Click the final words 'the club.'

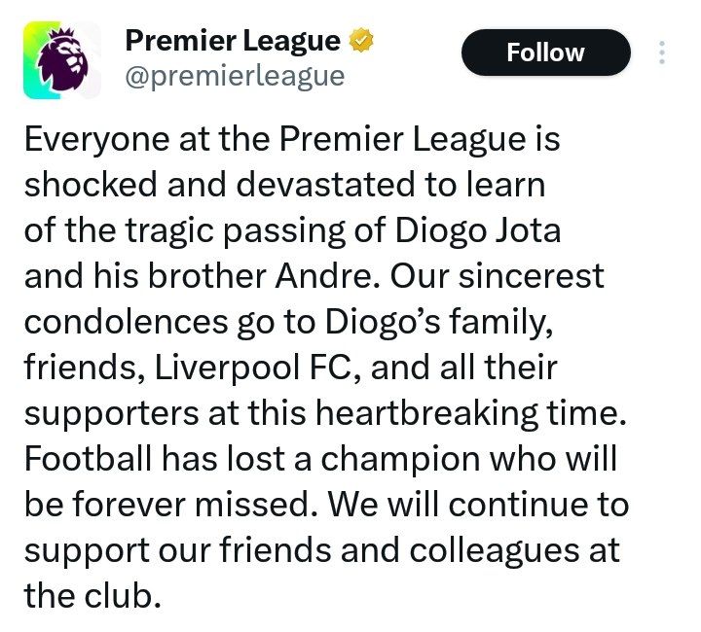click(x=91, y=595)
